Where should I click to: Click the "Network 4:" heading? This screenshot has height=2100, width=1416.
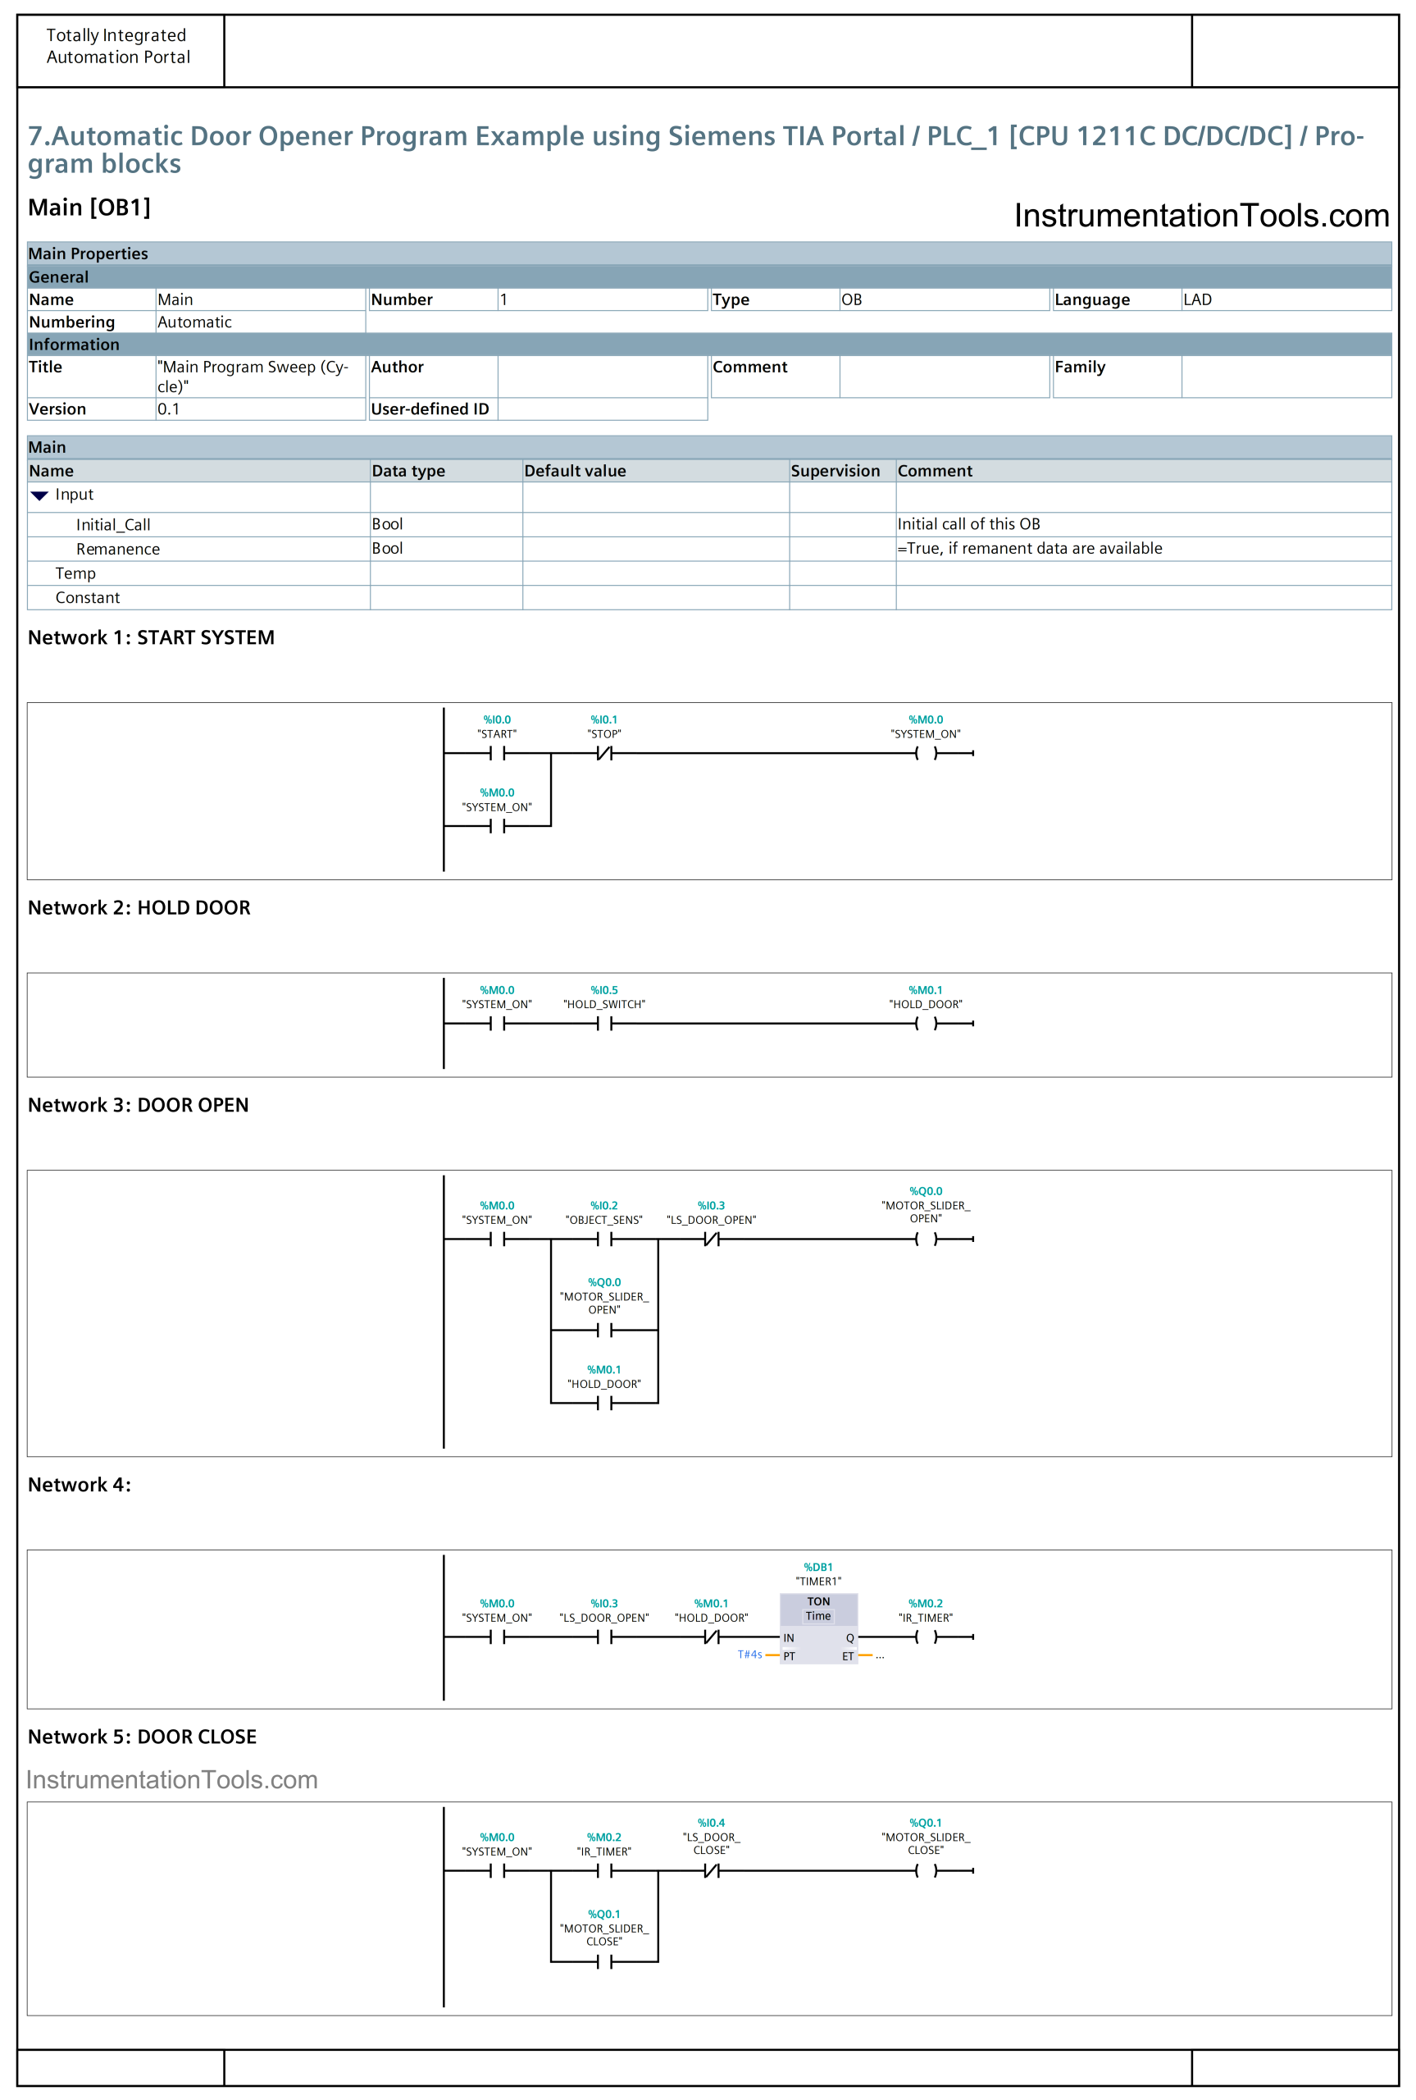point(80,1485)
